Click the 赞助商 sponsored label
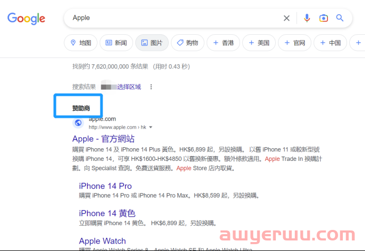 (x=81, y=108)
